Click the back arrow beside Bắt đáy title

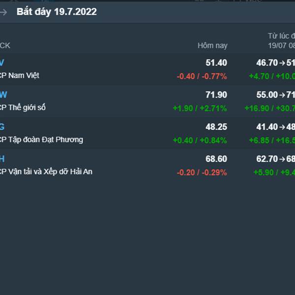pyautogui.click(x=3, y=12)
